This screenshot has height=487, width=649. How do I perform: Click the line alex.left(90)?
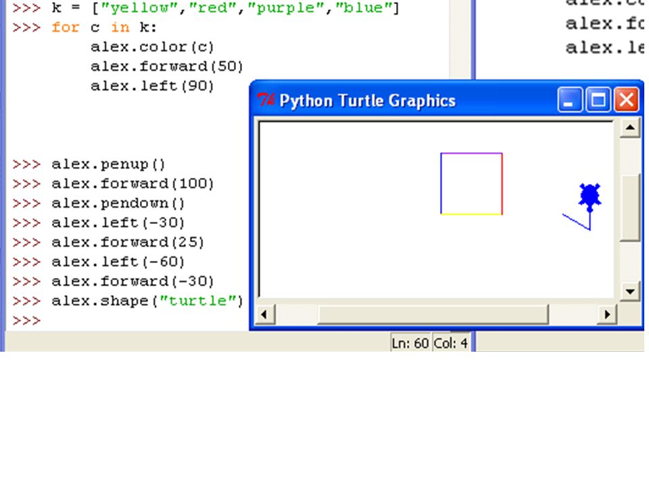(152, 86)
